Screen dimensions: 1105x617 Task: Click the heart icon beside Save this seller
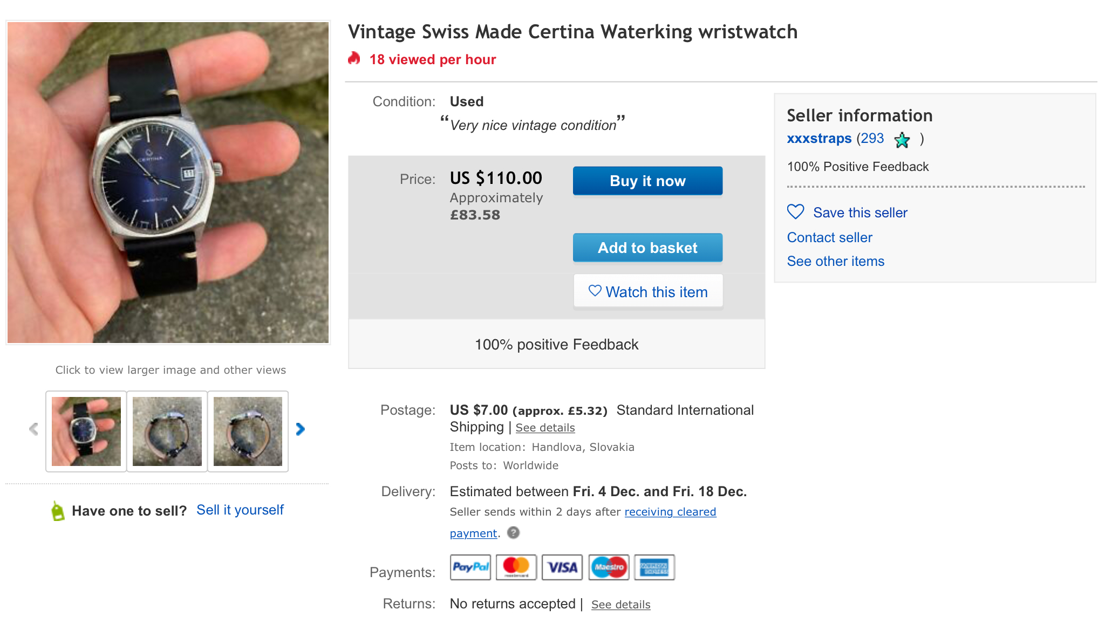coord(796,212)
